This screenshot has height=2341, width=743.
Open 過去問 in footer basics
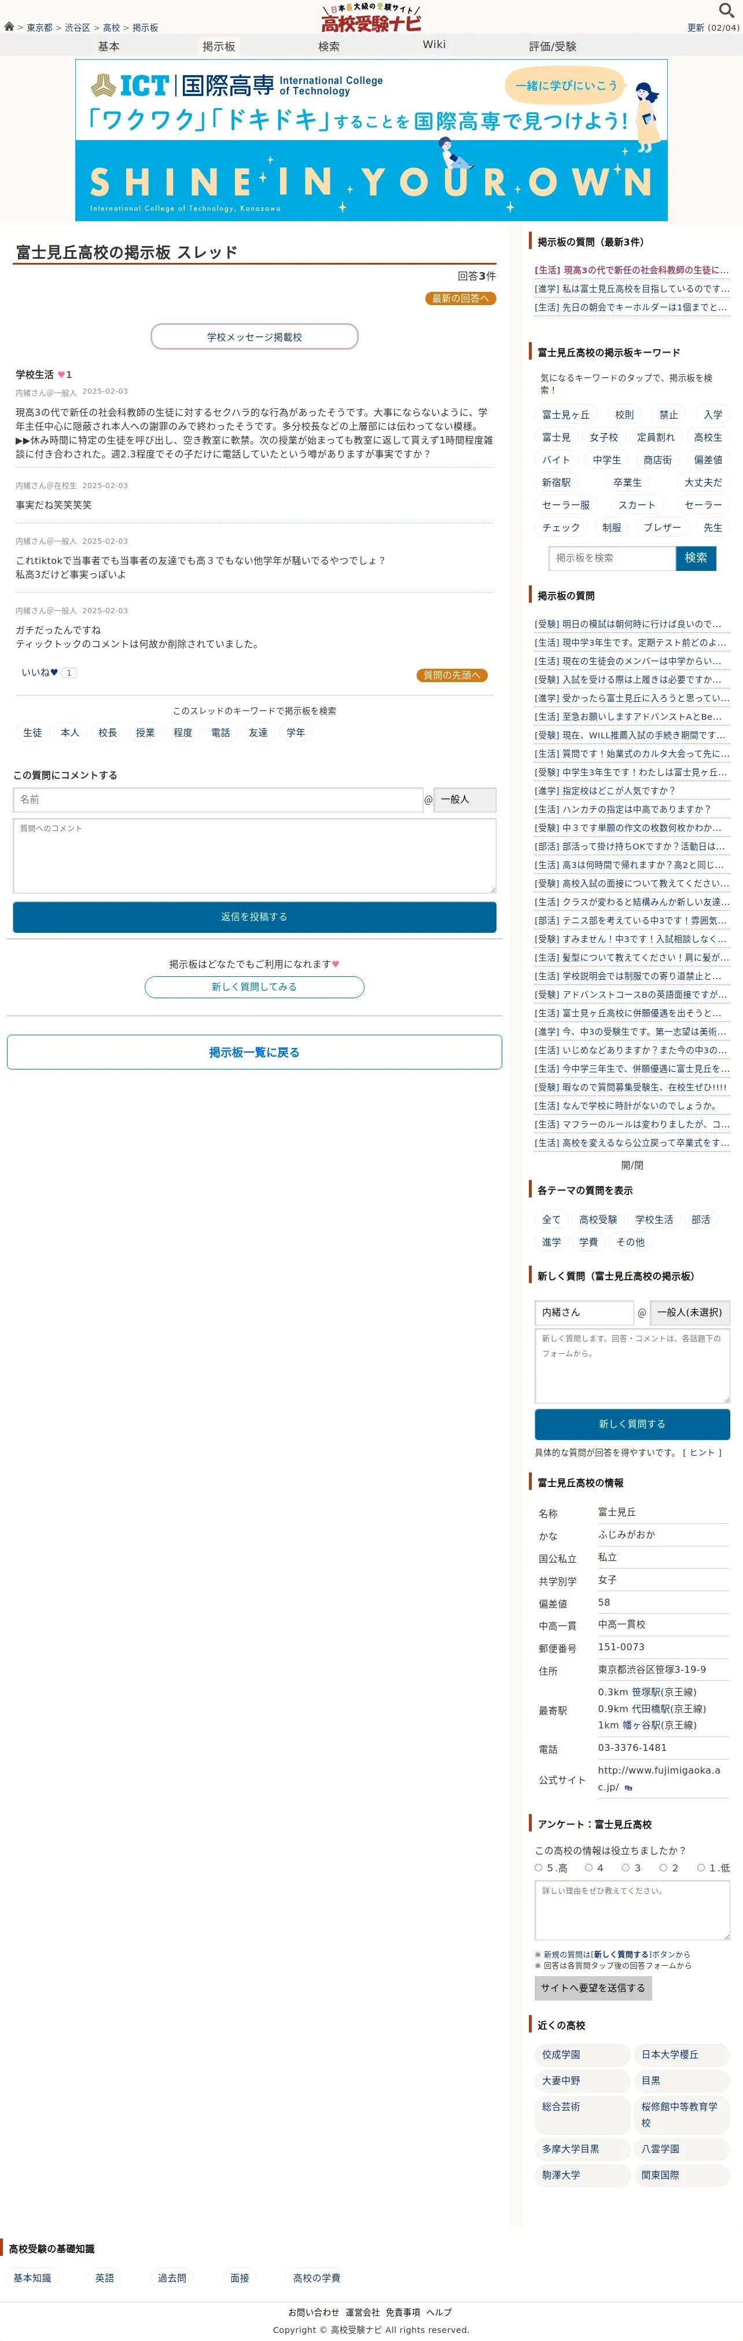pyautogui.click(x=172, y=2278)
